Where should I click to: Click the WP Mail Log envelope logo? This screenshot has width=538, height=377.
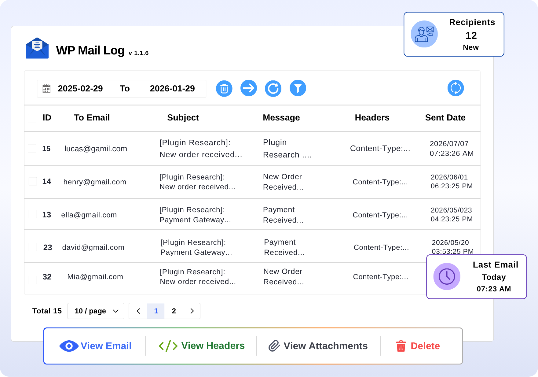coord(37,48)
